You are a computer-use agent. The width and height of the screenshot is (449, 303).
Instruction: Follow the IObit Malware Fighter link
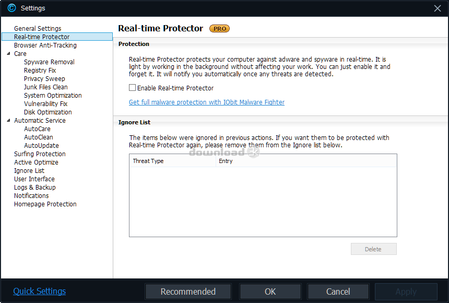[x=206, y=102]
